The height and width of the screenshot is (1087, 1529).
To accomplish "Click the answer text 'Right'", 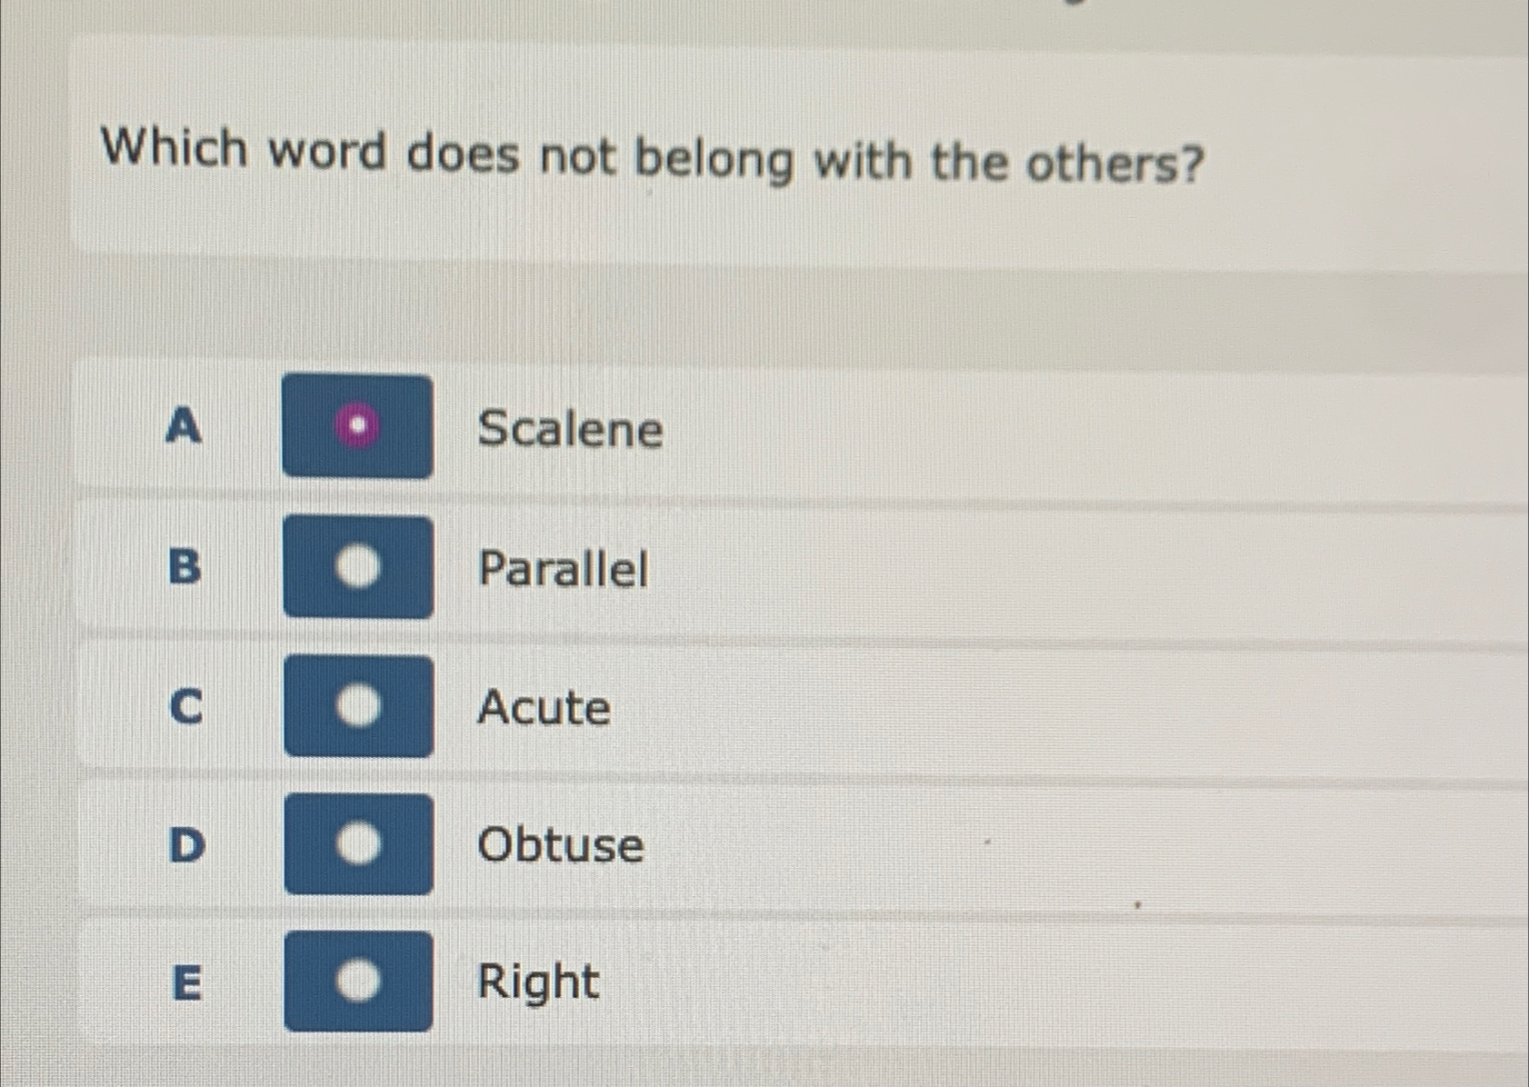I will coord(536,981).
